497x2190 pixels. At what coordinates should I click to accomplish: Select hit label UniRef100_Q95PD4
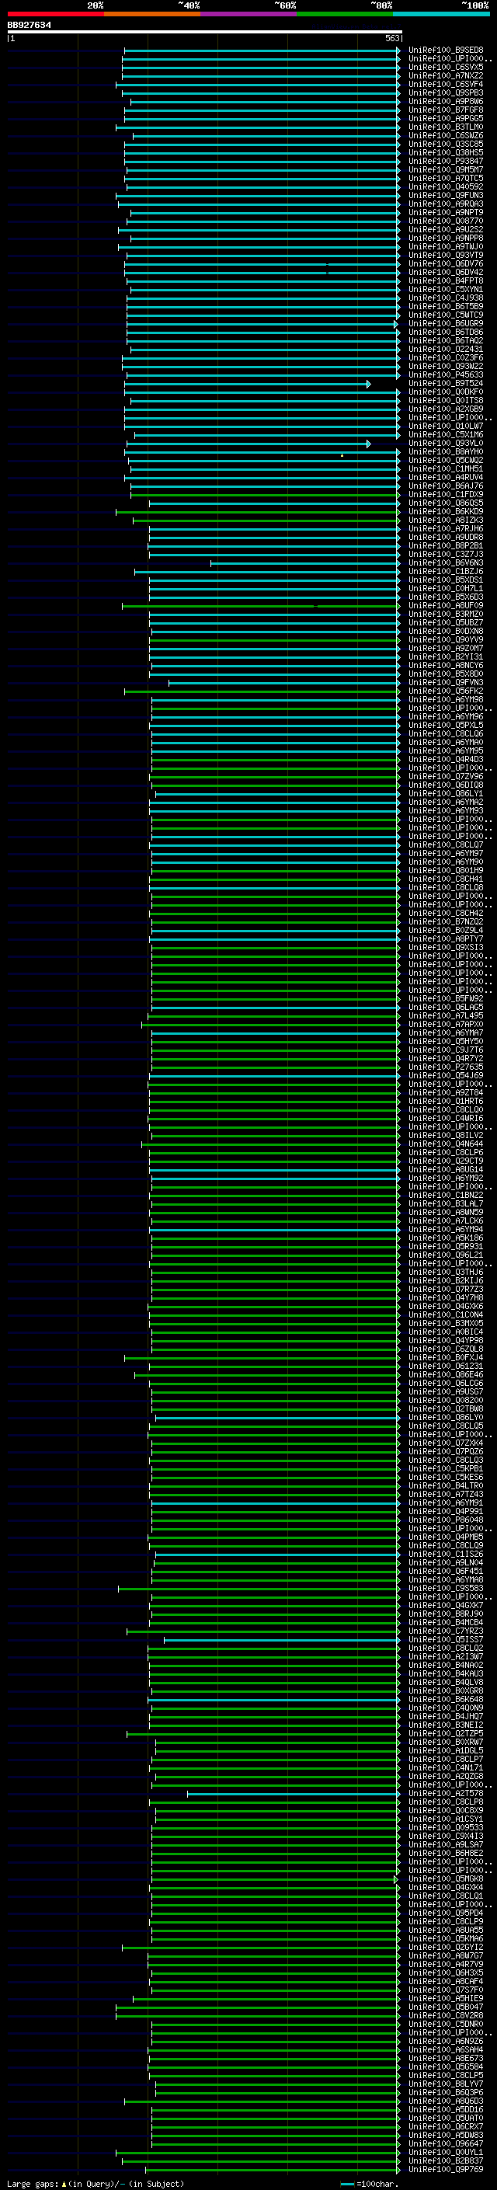point(445,1913)
